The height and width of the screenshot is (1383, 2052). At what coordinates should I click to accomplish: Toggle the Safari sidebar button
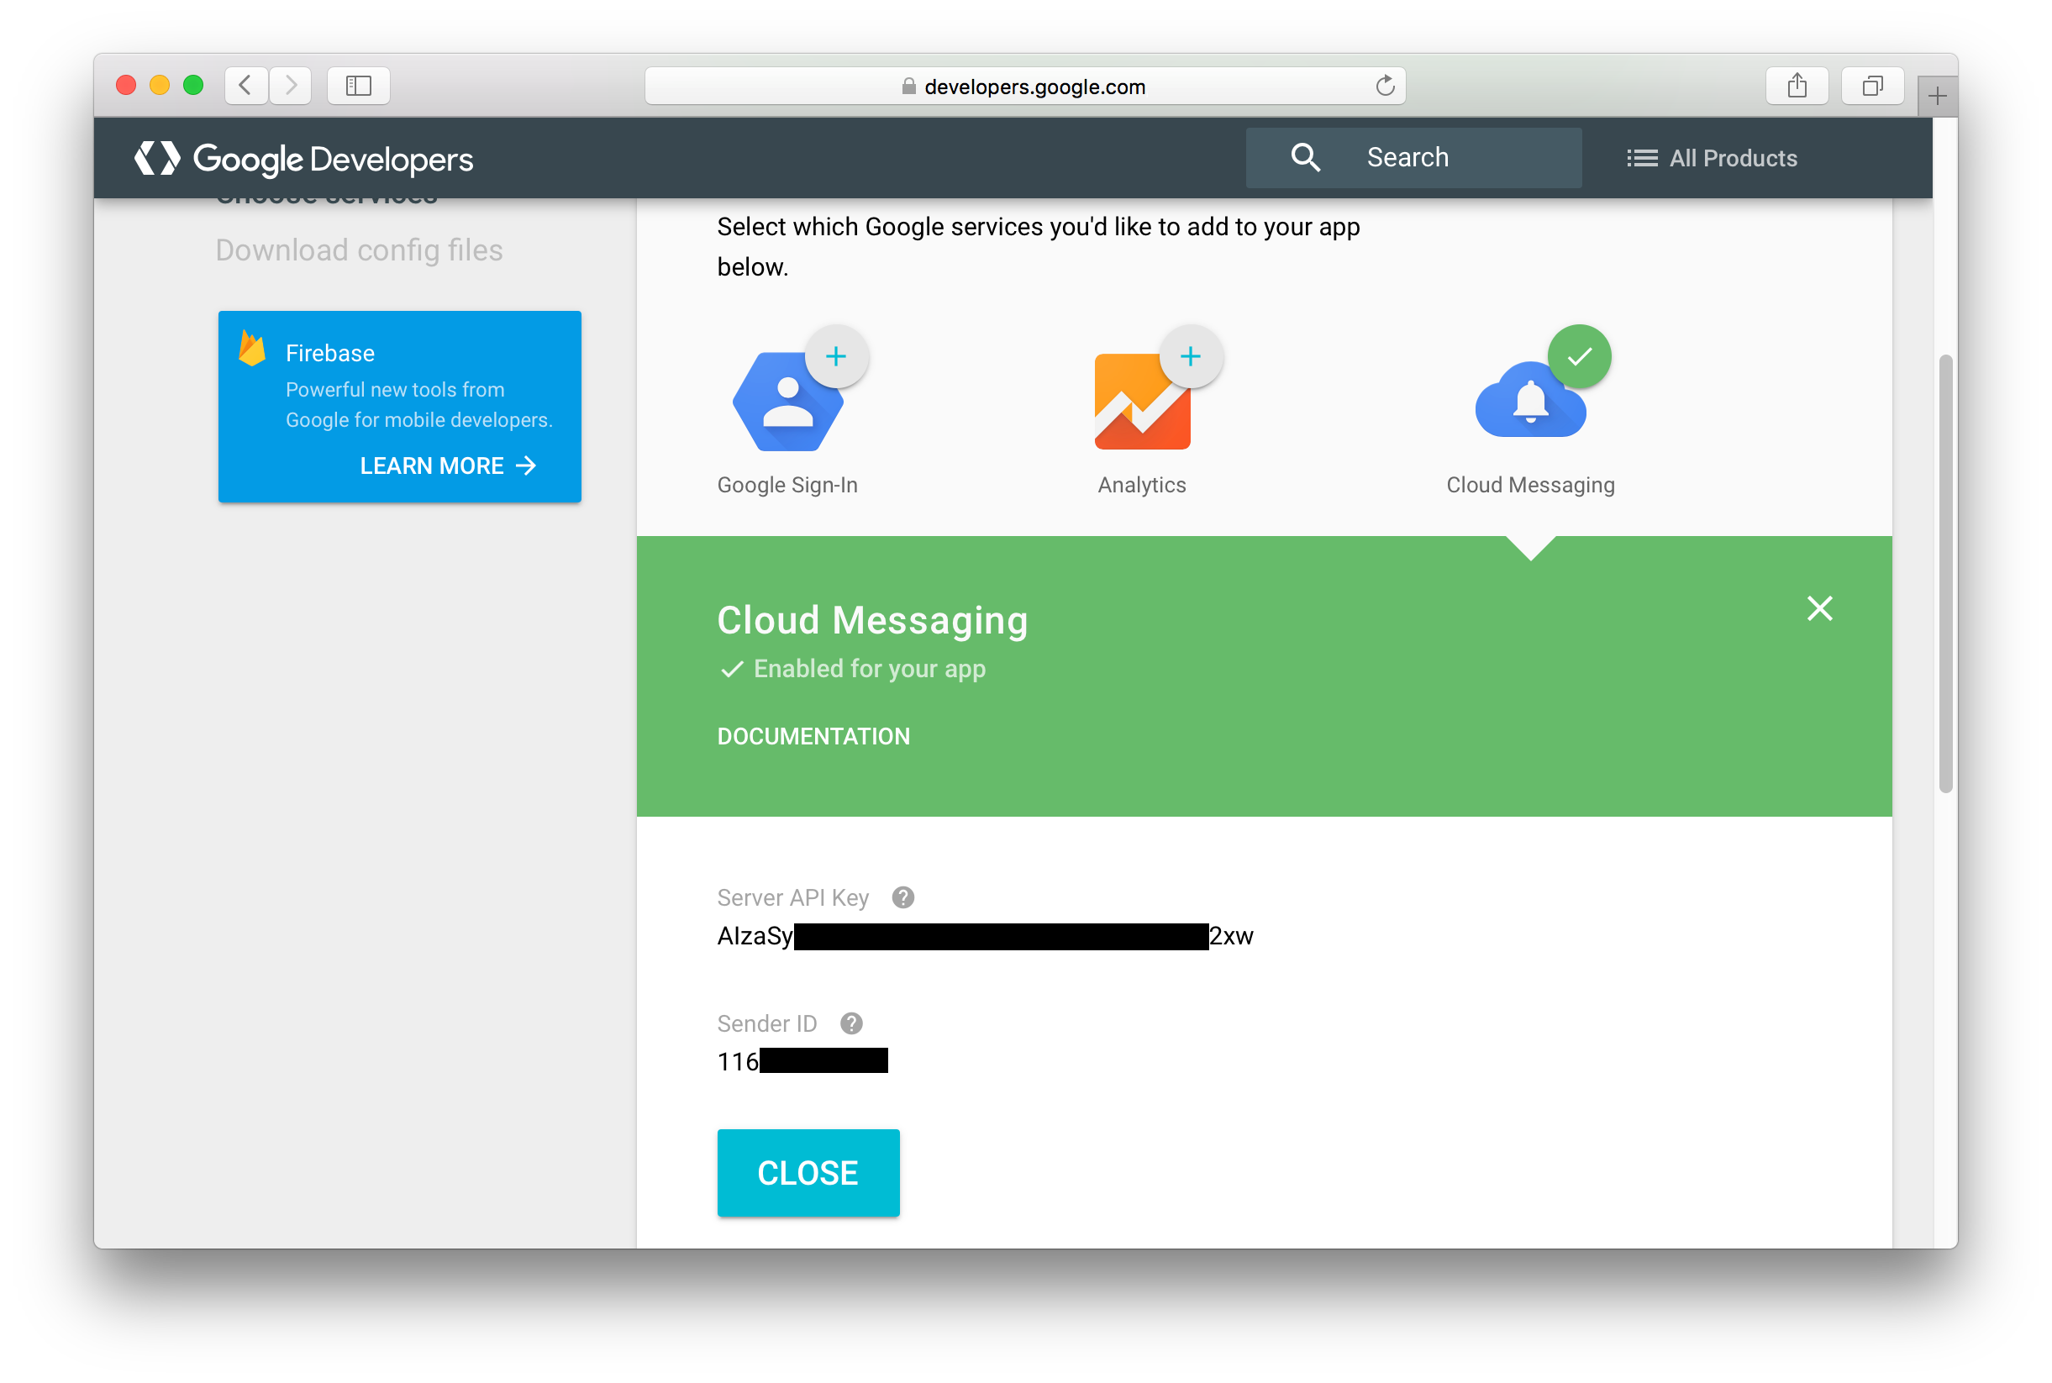tap(358, 86)
